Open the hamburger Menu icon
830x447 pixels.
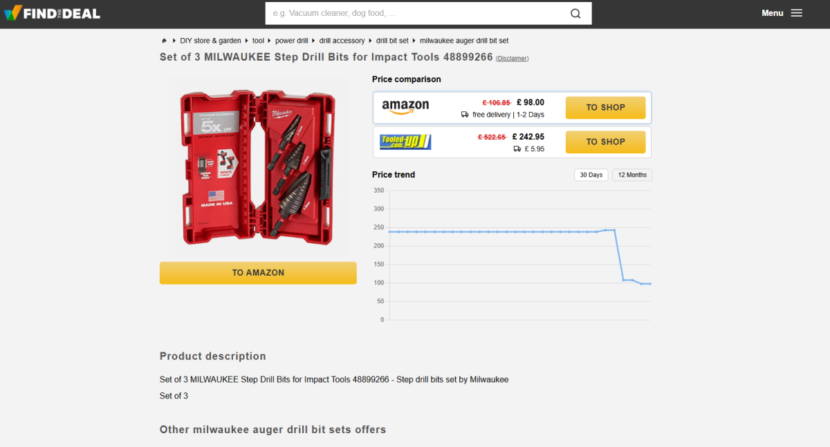click(x=797, y=13)
